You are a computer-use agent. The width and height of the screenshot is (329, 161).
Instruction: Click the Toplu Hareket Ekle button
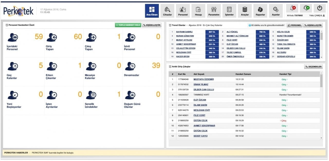point(128,25)
